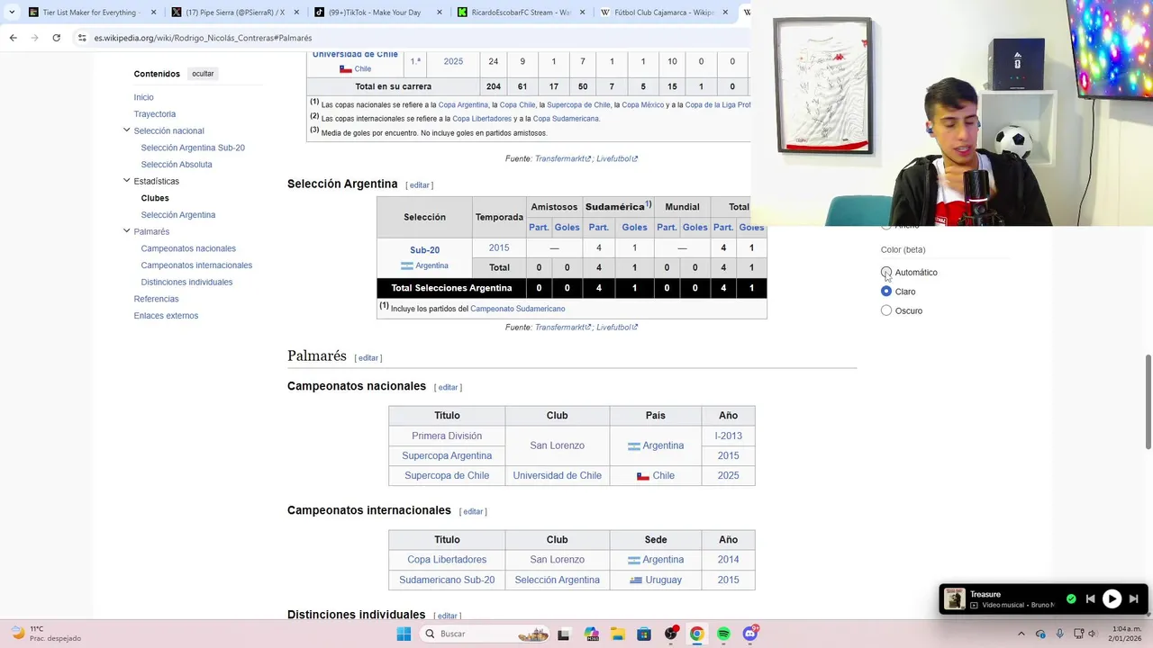Open Selección Absoluta in contents

click(x=177, y=165)
